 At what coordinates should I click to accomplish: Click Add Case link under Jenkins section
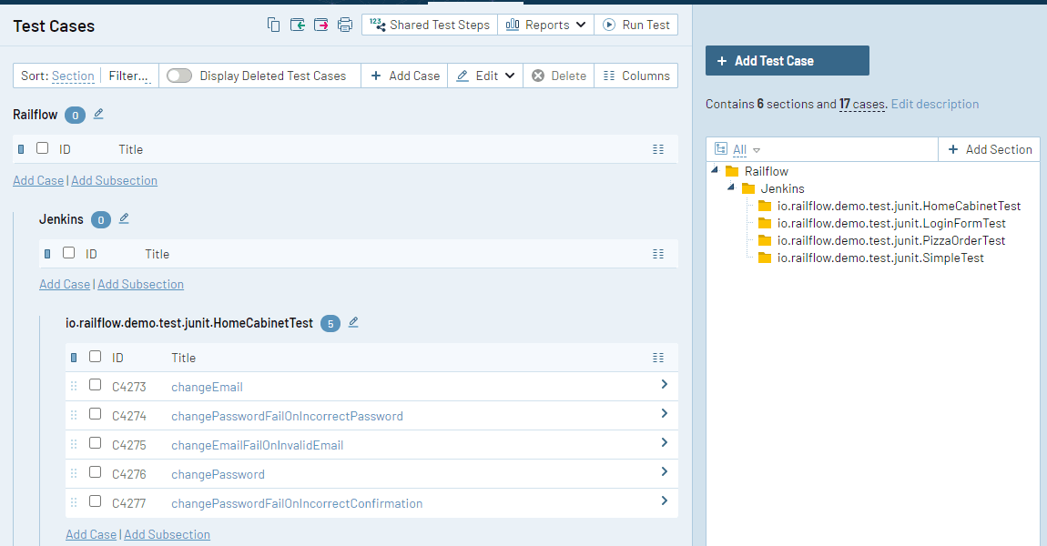pos(65,284)
